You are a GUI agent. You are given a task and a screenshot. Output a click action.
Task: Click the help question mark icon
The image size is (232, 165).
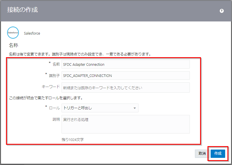(222, 11)
